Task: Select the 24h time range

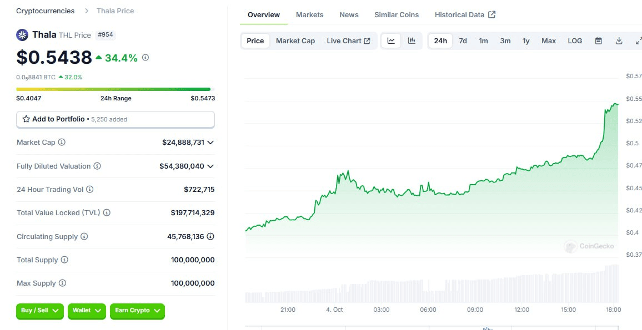Action: click(440, 41)
